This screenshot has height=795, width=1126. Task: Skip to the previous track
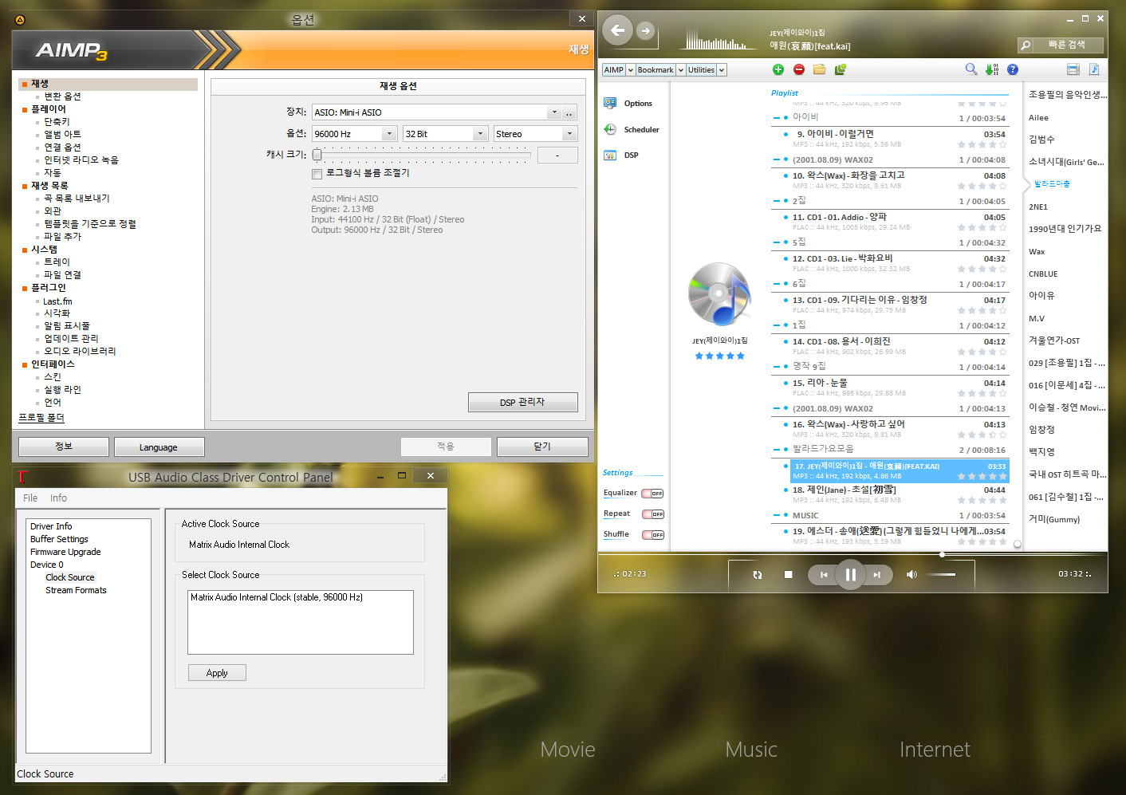tap(823, 574)
